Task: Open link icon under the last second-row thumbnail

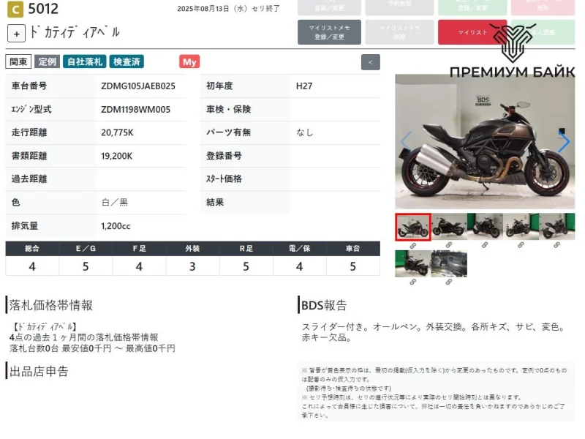Action: point(448,282)
